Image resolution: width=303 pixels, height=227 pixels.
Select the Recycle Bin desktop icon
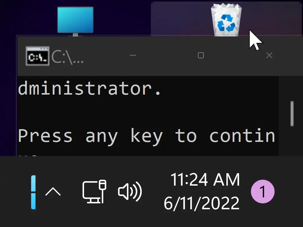click(x=226, y=20)
